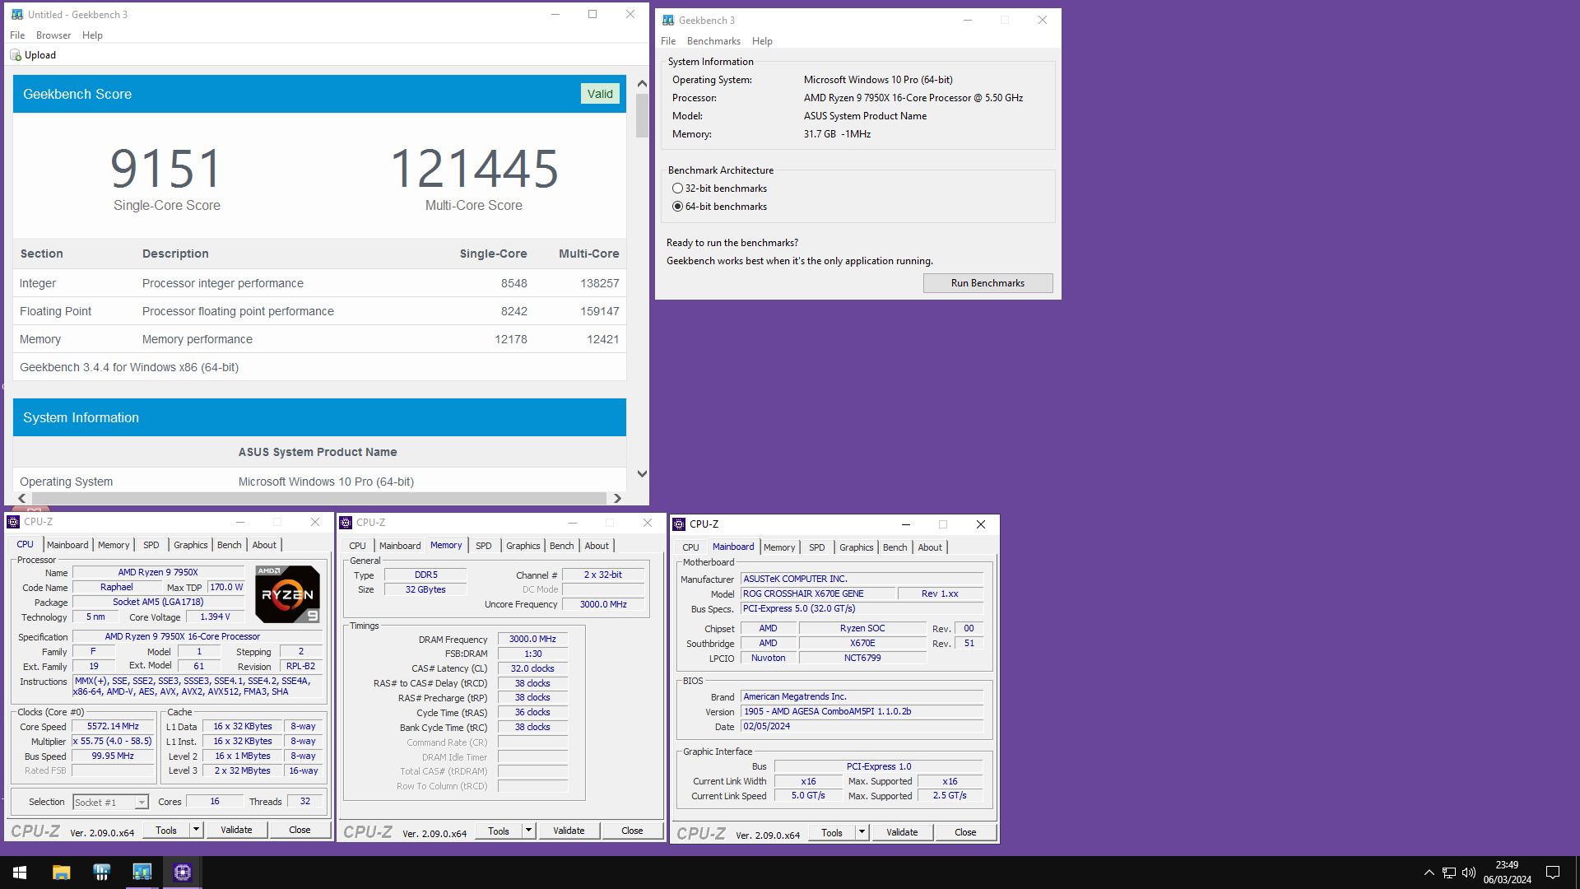
Task: Click scroll down arrow in Geekbench results
Action: [642, 474]
